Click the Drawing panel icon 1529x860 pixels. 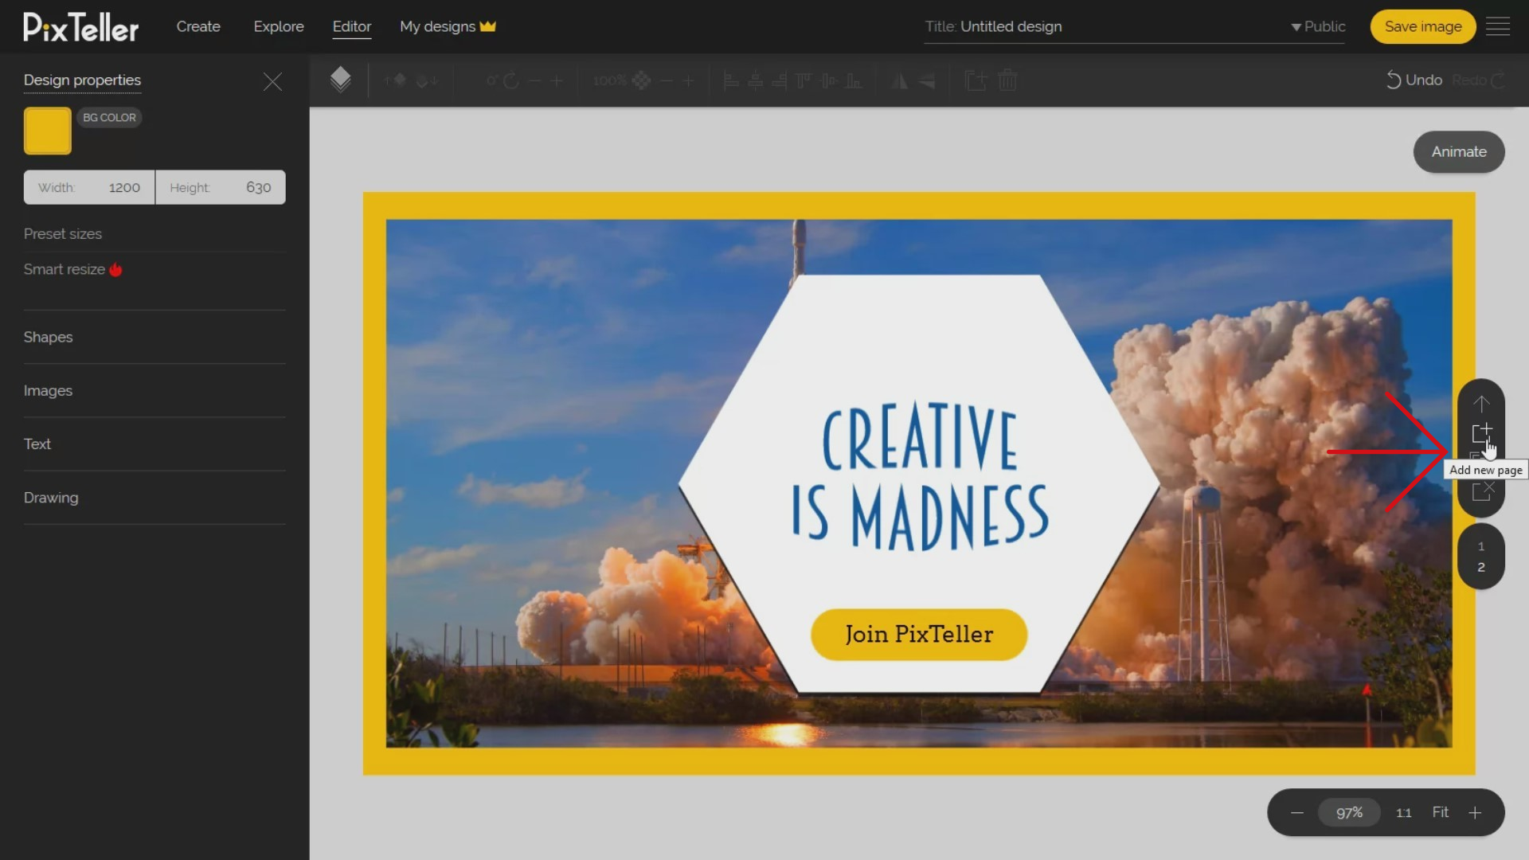(50, 498)
